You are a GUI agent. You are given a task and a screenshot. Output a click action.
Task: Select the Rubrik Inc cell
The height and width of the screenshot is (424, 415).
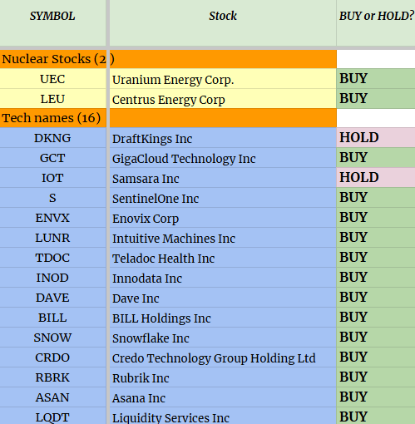[x=223, y=377]
